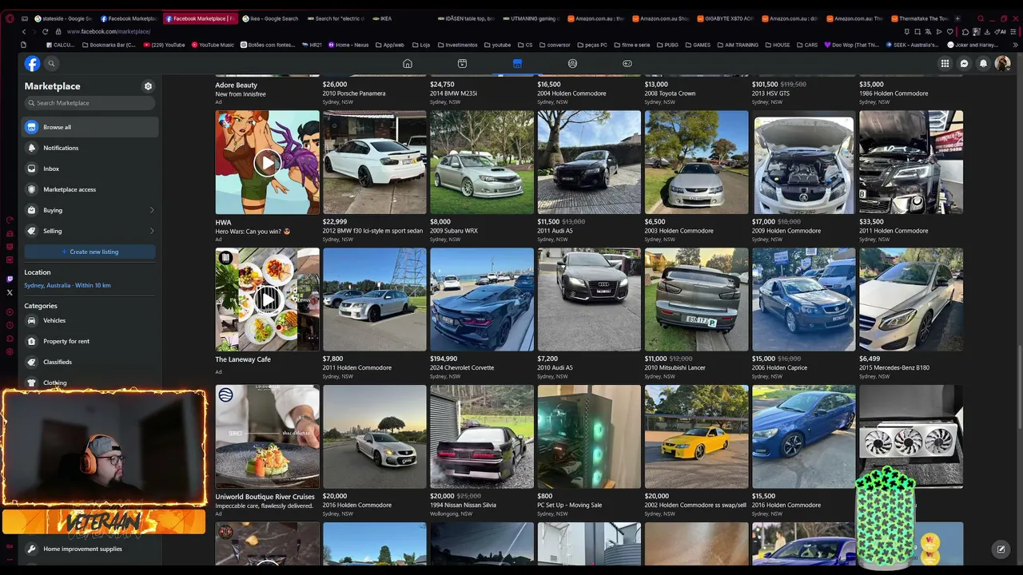
Task: Open the 1994 Nissan Silvia listing title
Action: [x=463, y=506]
